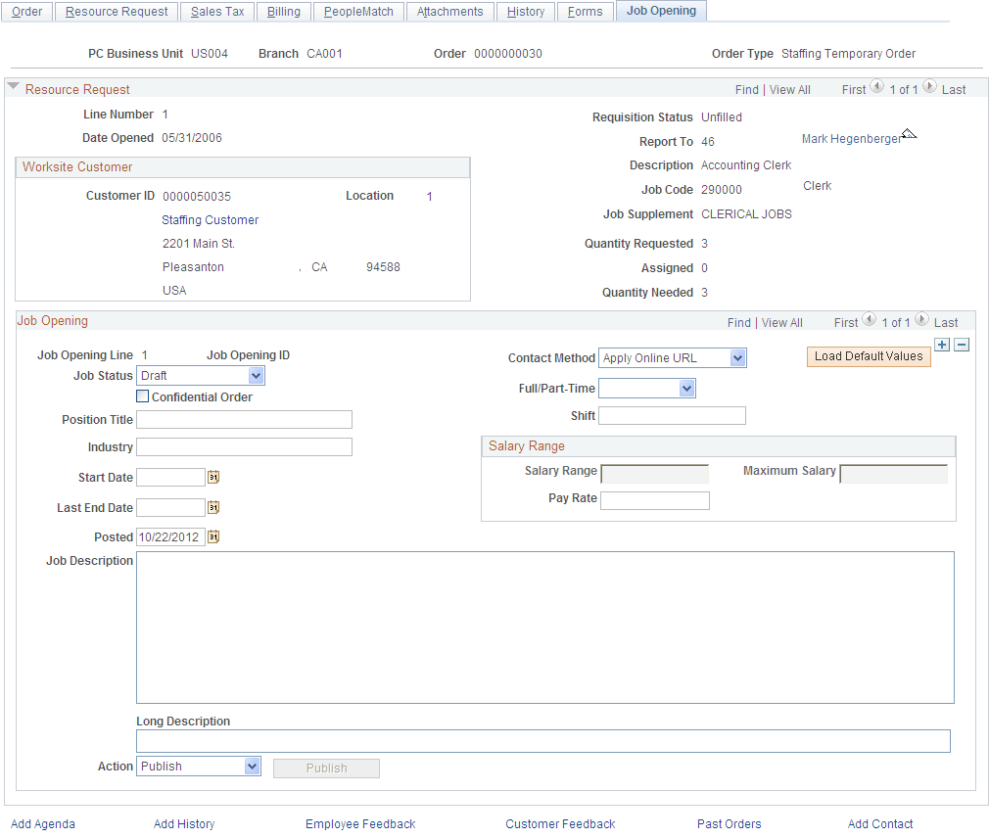
Task: Click Find in Resource Request header
Action: pos(747,89)
